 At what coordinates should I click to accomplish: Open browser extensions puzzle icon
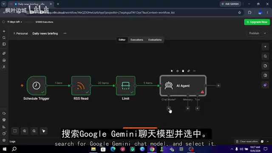tap(249, 12)
